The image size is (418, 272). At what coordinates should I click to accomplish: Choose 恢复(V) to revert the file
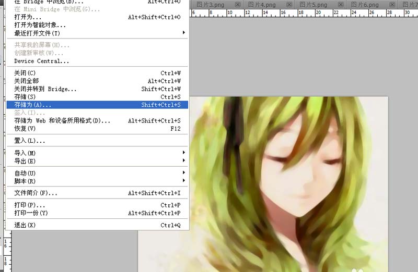point(97,129)
